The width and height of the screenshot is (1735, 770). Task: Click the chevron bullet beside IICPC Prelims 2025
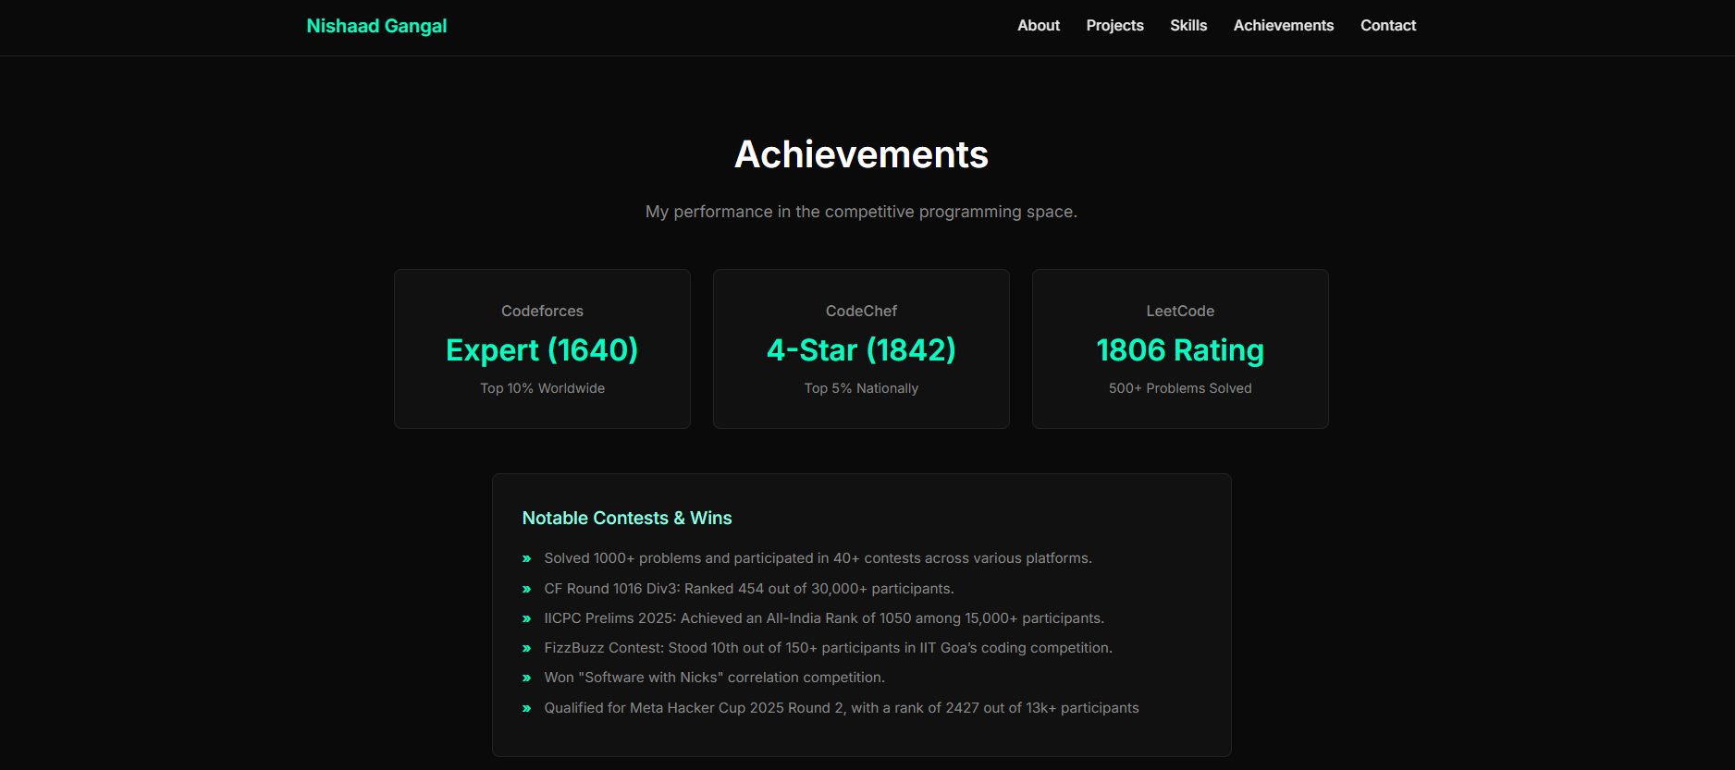pyautogui.click(x=527, y=619)
